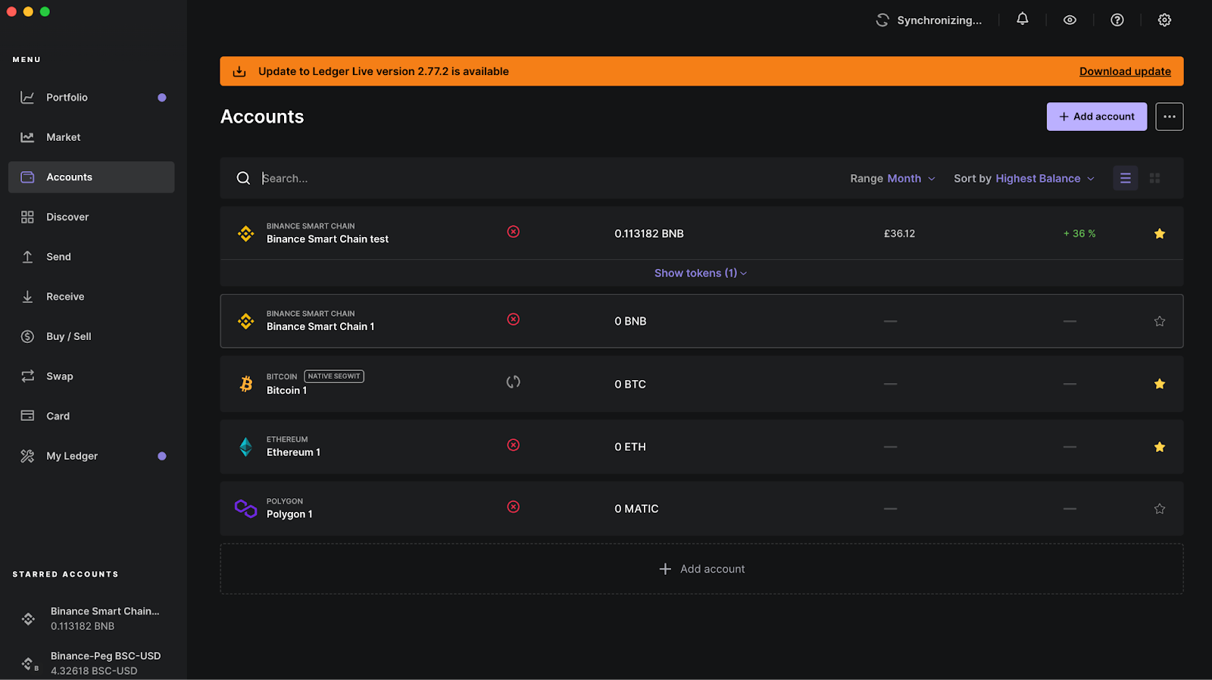This screenshot has height=680, width=1212.
Task: Click the purple Add account button
Action: coord(1096,117)
